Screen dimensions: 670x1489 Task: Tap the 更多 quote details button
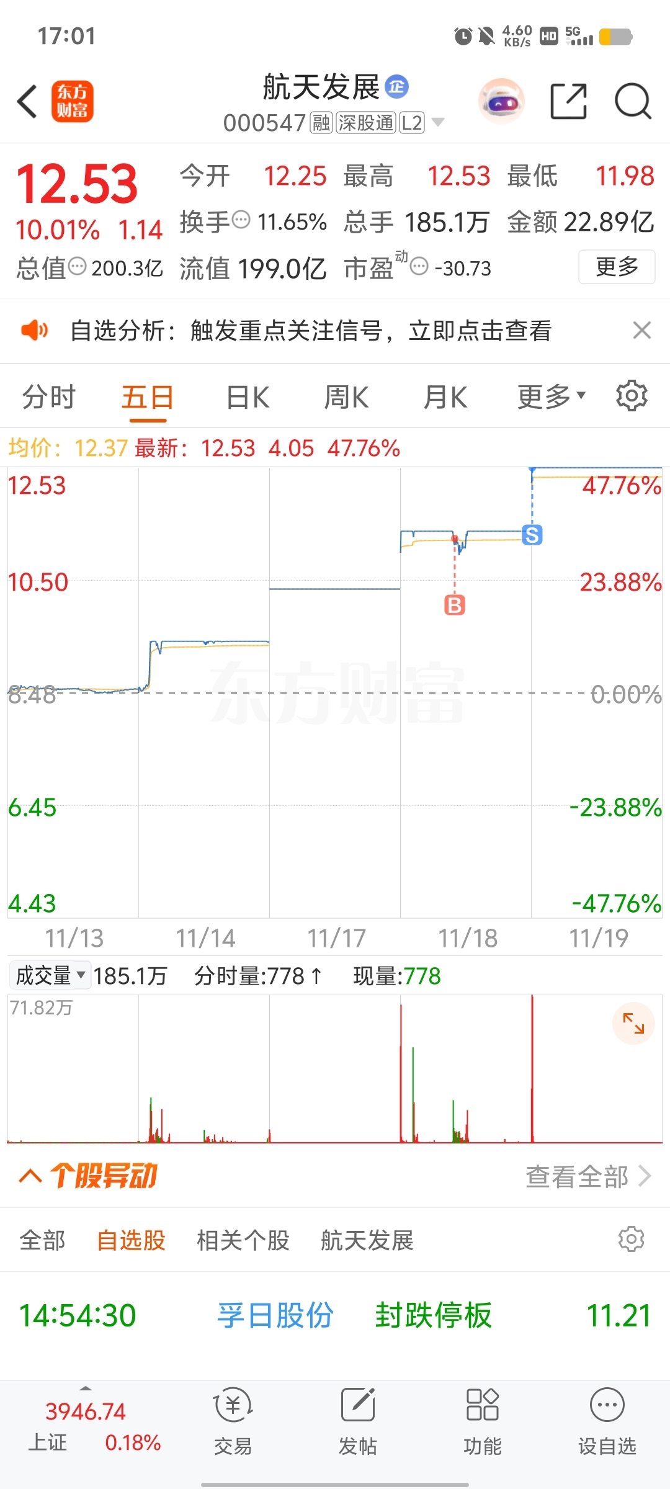click(x=617, y=267)
